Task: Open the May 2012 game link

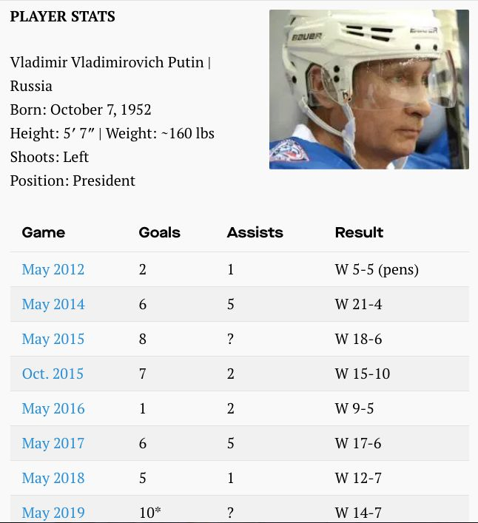Action: (x=53, y=269)
